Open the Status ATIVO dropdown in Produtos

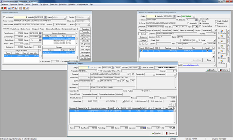65,17
